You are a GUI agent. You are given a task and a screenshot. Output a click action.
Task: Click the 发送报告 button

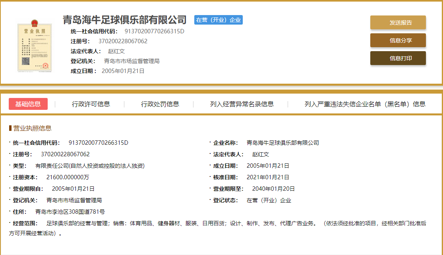(398, 23)
